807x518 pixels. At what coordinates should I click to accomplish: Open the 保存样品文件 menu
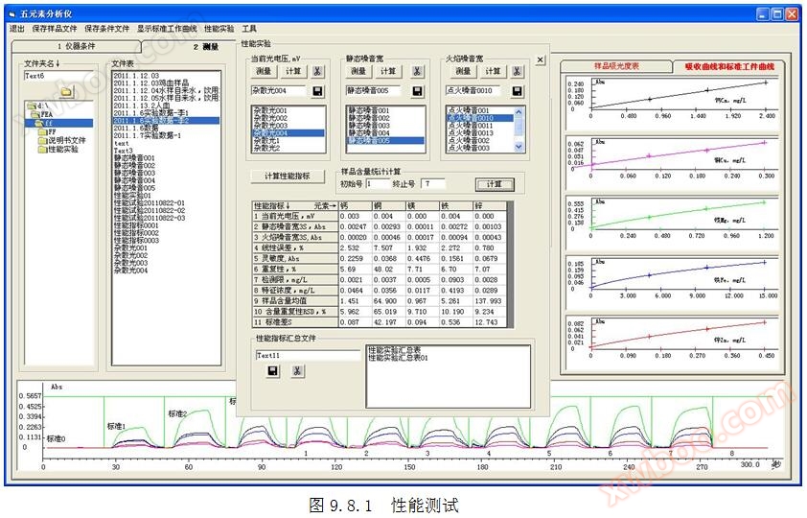pos(55,29)
